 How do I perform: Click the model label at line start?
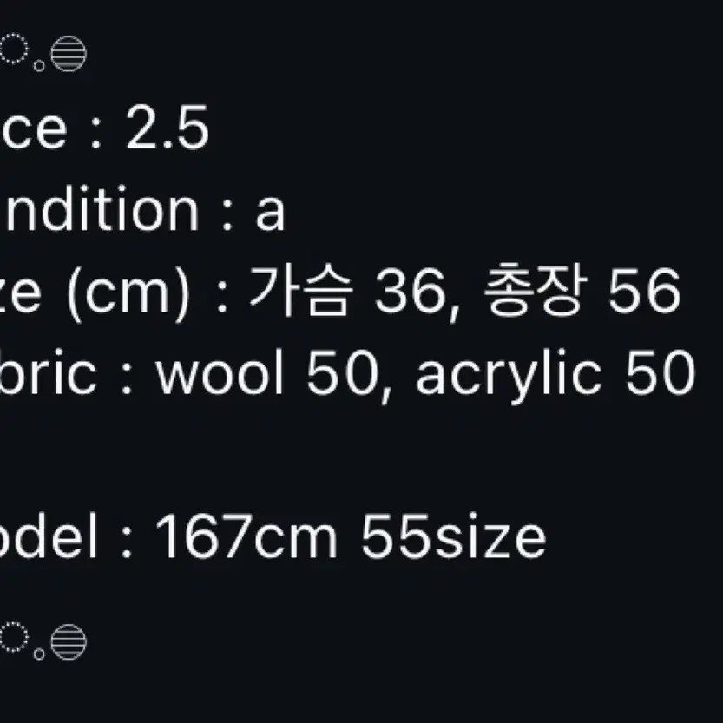coord(49,536)
